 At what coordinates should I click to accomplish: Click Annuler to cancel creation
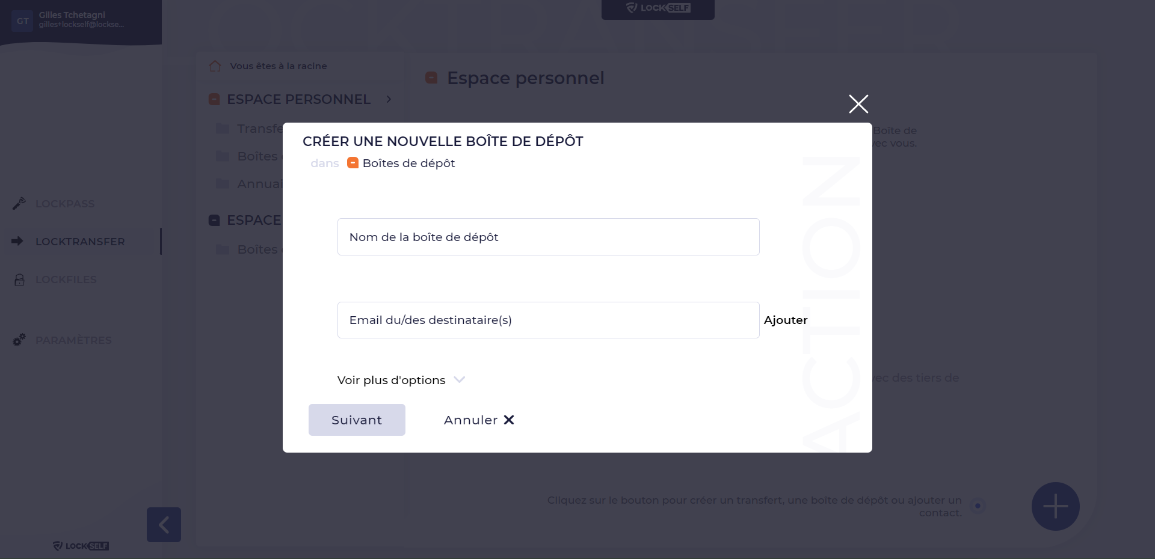[479, 420]
